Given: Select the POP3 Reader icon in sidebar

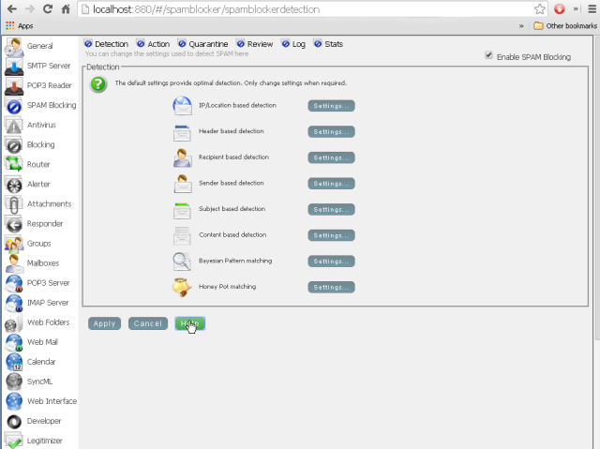Looking at the screenshot, I should coord(14,85).
